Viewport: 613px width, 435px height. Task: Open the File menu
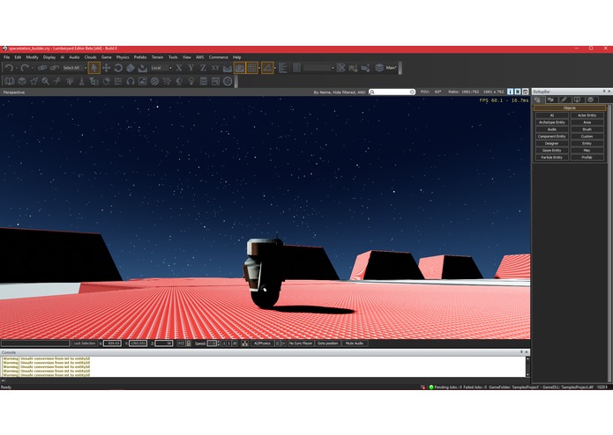[x=7, y=57]
